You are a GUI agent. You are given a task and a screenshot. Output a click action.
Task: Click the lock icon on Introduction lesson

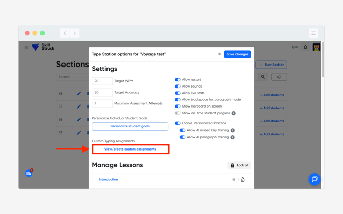coord(243,180)
